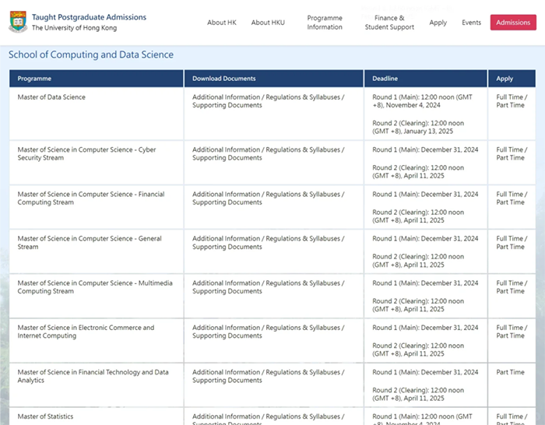Open Supporting Documents for Multimedia Computing Stream

227,291
